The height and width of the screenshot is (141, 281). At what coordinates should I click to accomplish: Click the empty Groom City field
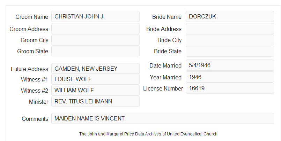click(x=95, y=40)
